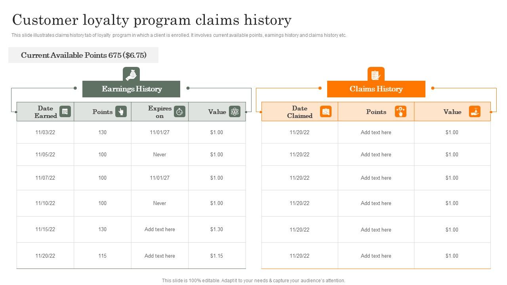Click the pointer hand icon in the Earnings History Points header

click(x=121, y=112)
